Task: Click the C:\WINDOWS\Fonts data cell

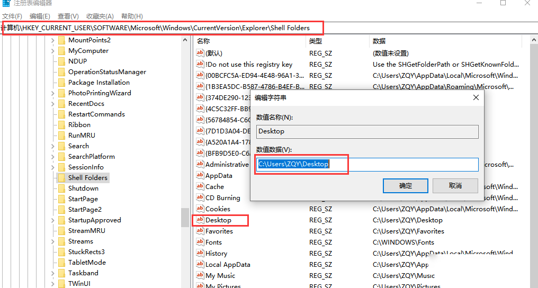Action: point(403,242)
